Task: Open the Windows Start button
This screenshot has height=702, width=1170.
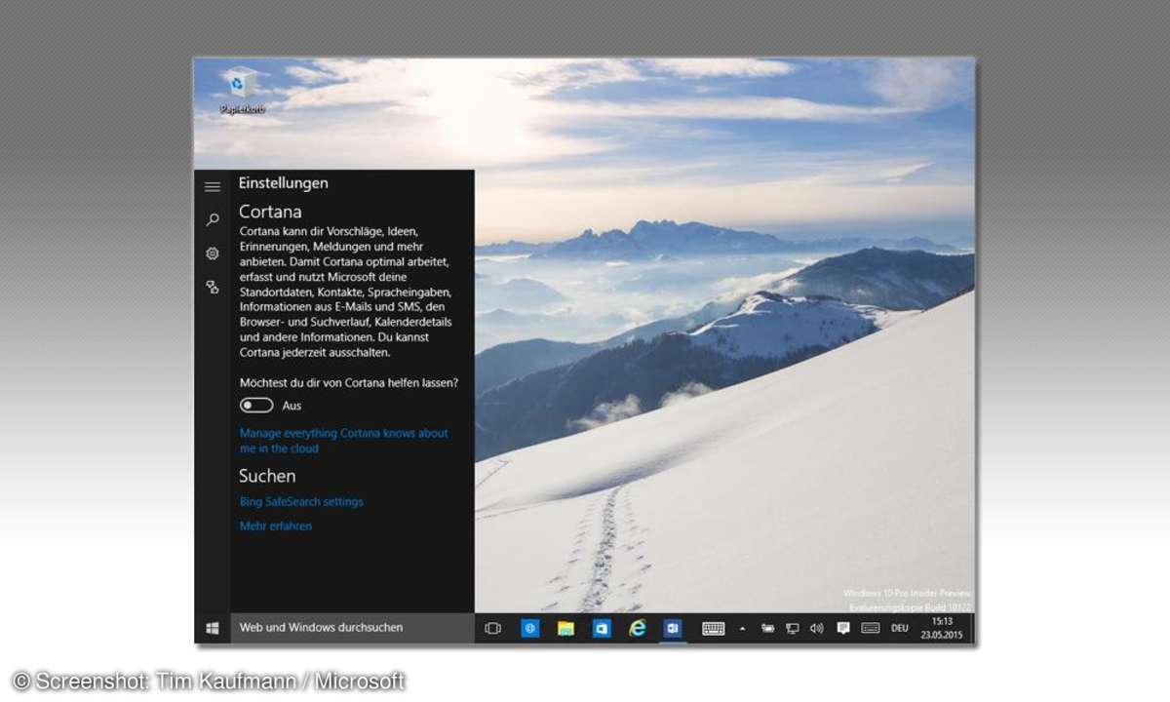Action: [213, 628]
